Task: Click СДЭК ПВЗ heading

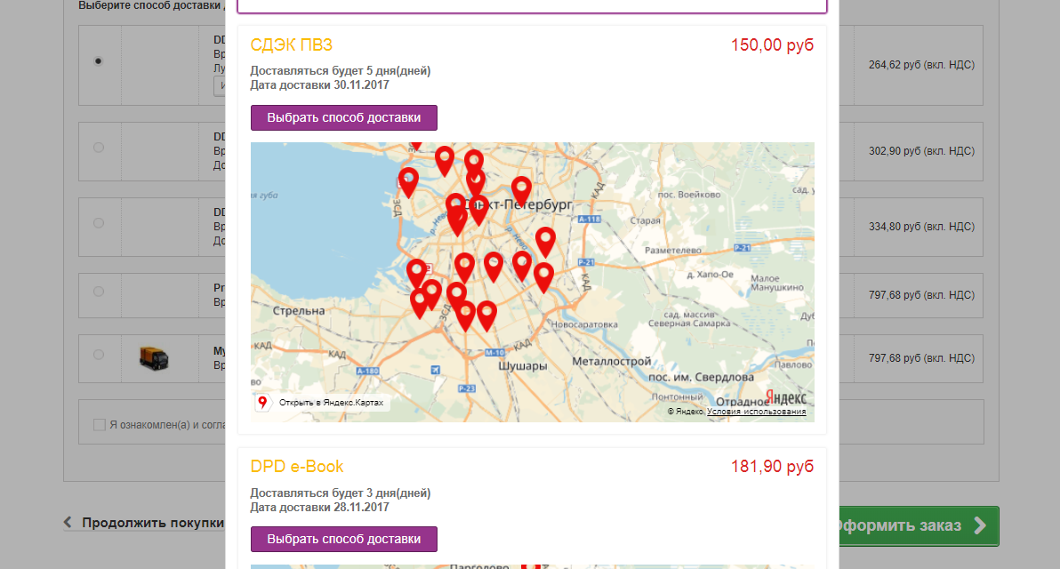Action: (292, 44)
